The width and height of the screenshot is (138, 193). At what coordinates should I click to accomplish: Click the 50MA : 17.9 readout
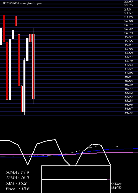coord(17,172)
